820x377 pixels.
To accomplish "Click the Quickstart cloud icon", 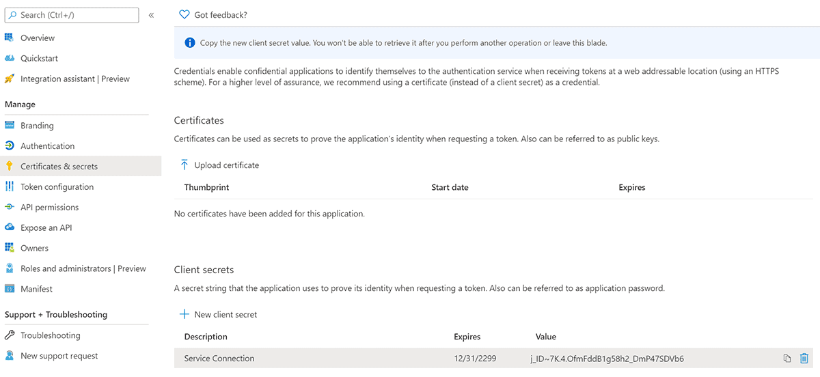I will tap(10, 58).
